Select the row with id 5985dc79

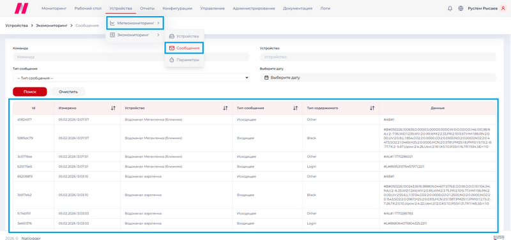pyautogui.click(x=255, y=138)
